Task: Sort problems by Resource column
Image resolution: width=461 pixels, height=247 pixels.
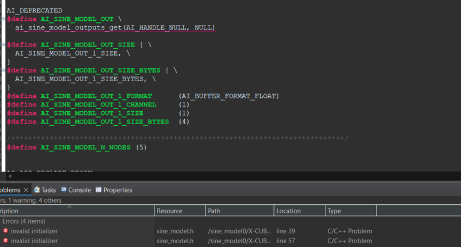Action: click(x=180, y=211)
